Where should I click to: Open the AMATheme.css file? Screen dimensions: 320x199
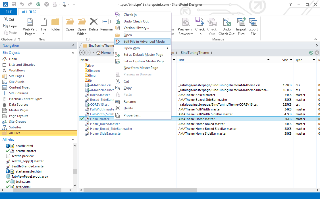101,85
